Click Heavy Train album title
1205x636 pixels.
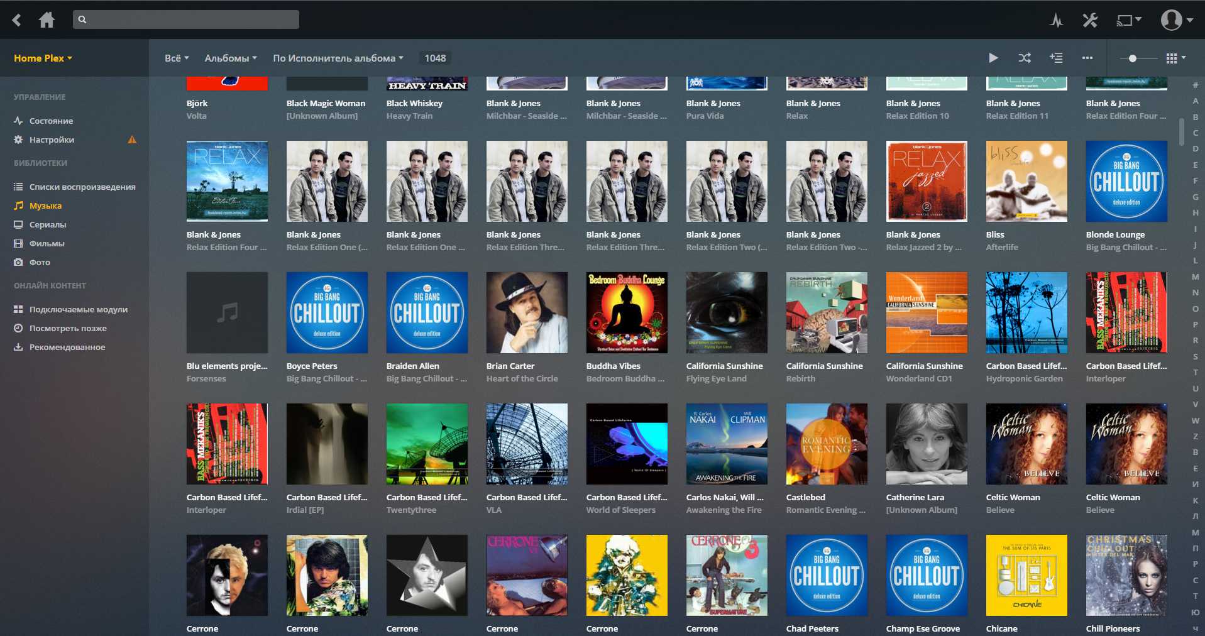point(409,116)
